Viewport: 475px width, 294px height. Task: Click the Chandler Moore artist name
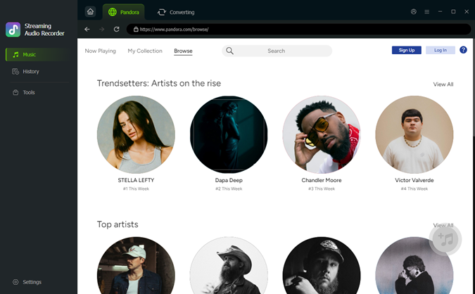(322, 180)
